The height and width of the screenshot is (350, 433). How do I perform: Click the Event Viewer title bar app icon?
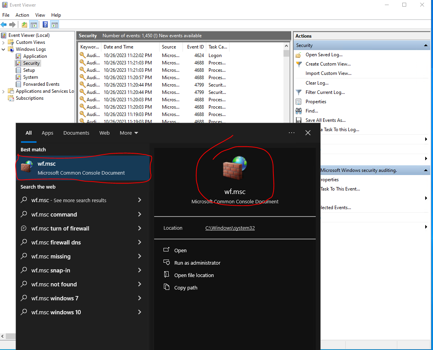pos(5,5)
